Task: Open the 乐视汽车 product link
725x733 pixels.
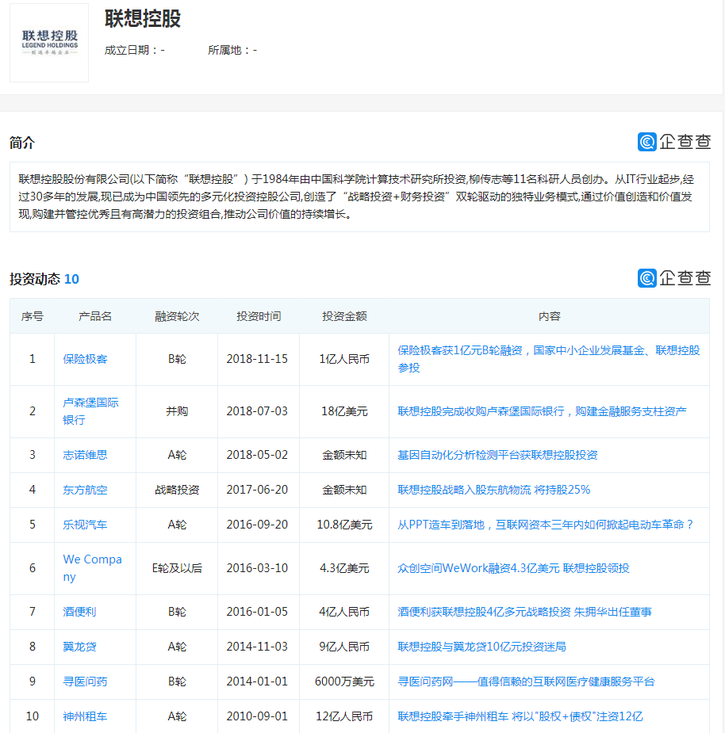Action: (85, 525)
